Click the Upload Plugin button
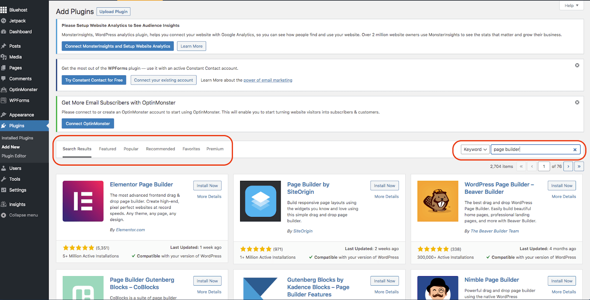Image resolution: width=590 pixels, height=300 pixels. pos(114,11)
